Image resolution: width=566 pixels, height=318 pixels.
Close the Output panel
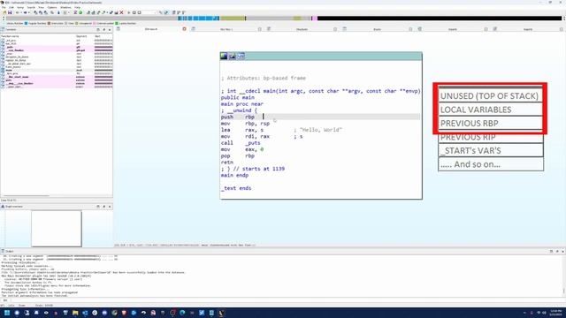[x=562, y=251]
